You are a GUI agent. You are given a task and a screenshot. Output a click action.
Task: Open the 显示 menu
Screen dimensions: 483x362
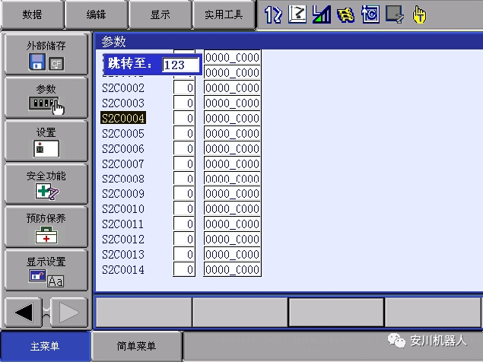(x=160, y=14)
